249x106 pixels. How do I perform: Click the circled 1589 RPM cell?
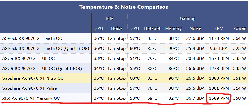click(219, 98)
